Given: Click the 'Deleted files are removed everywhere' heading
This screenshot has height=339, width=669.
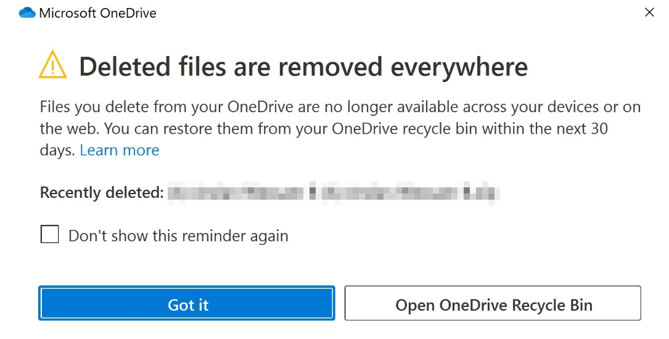Looking at the screenshot, I should click(303, 67).
